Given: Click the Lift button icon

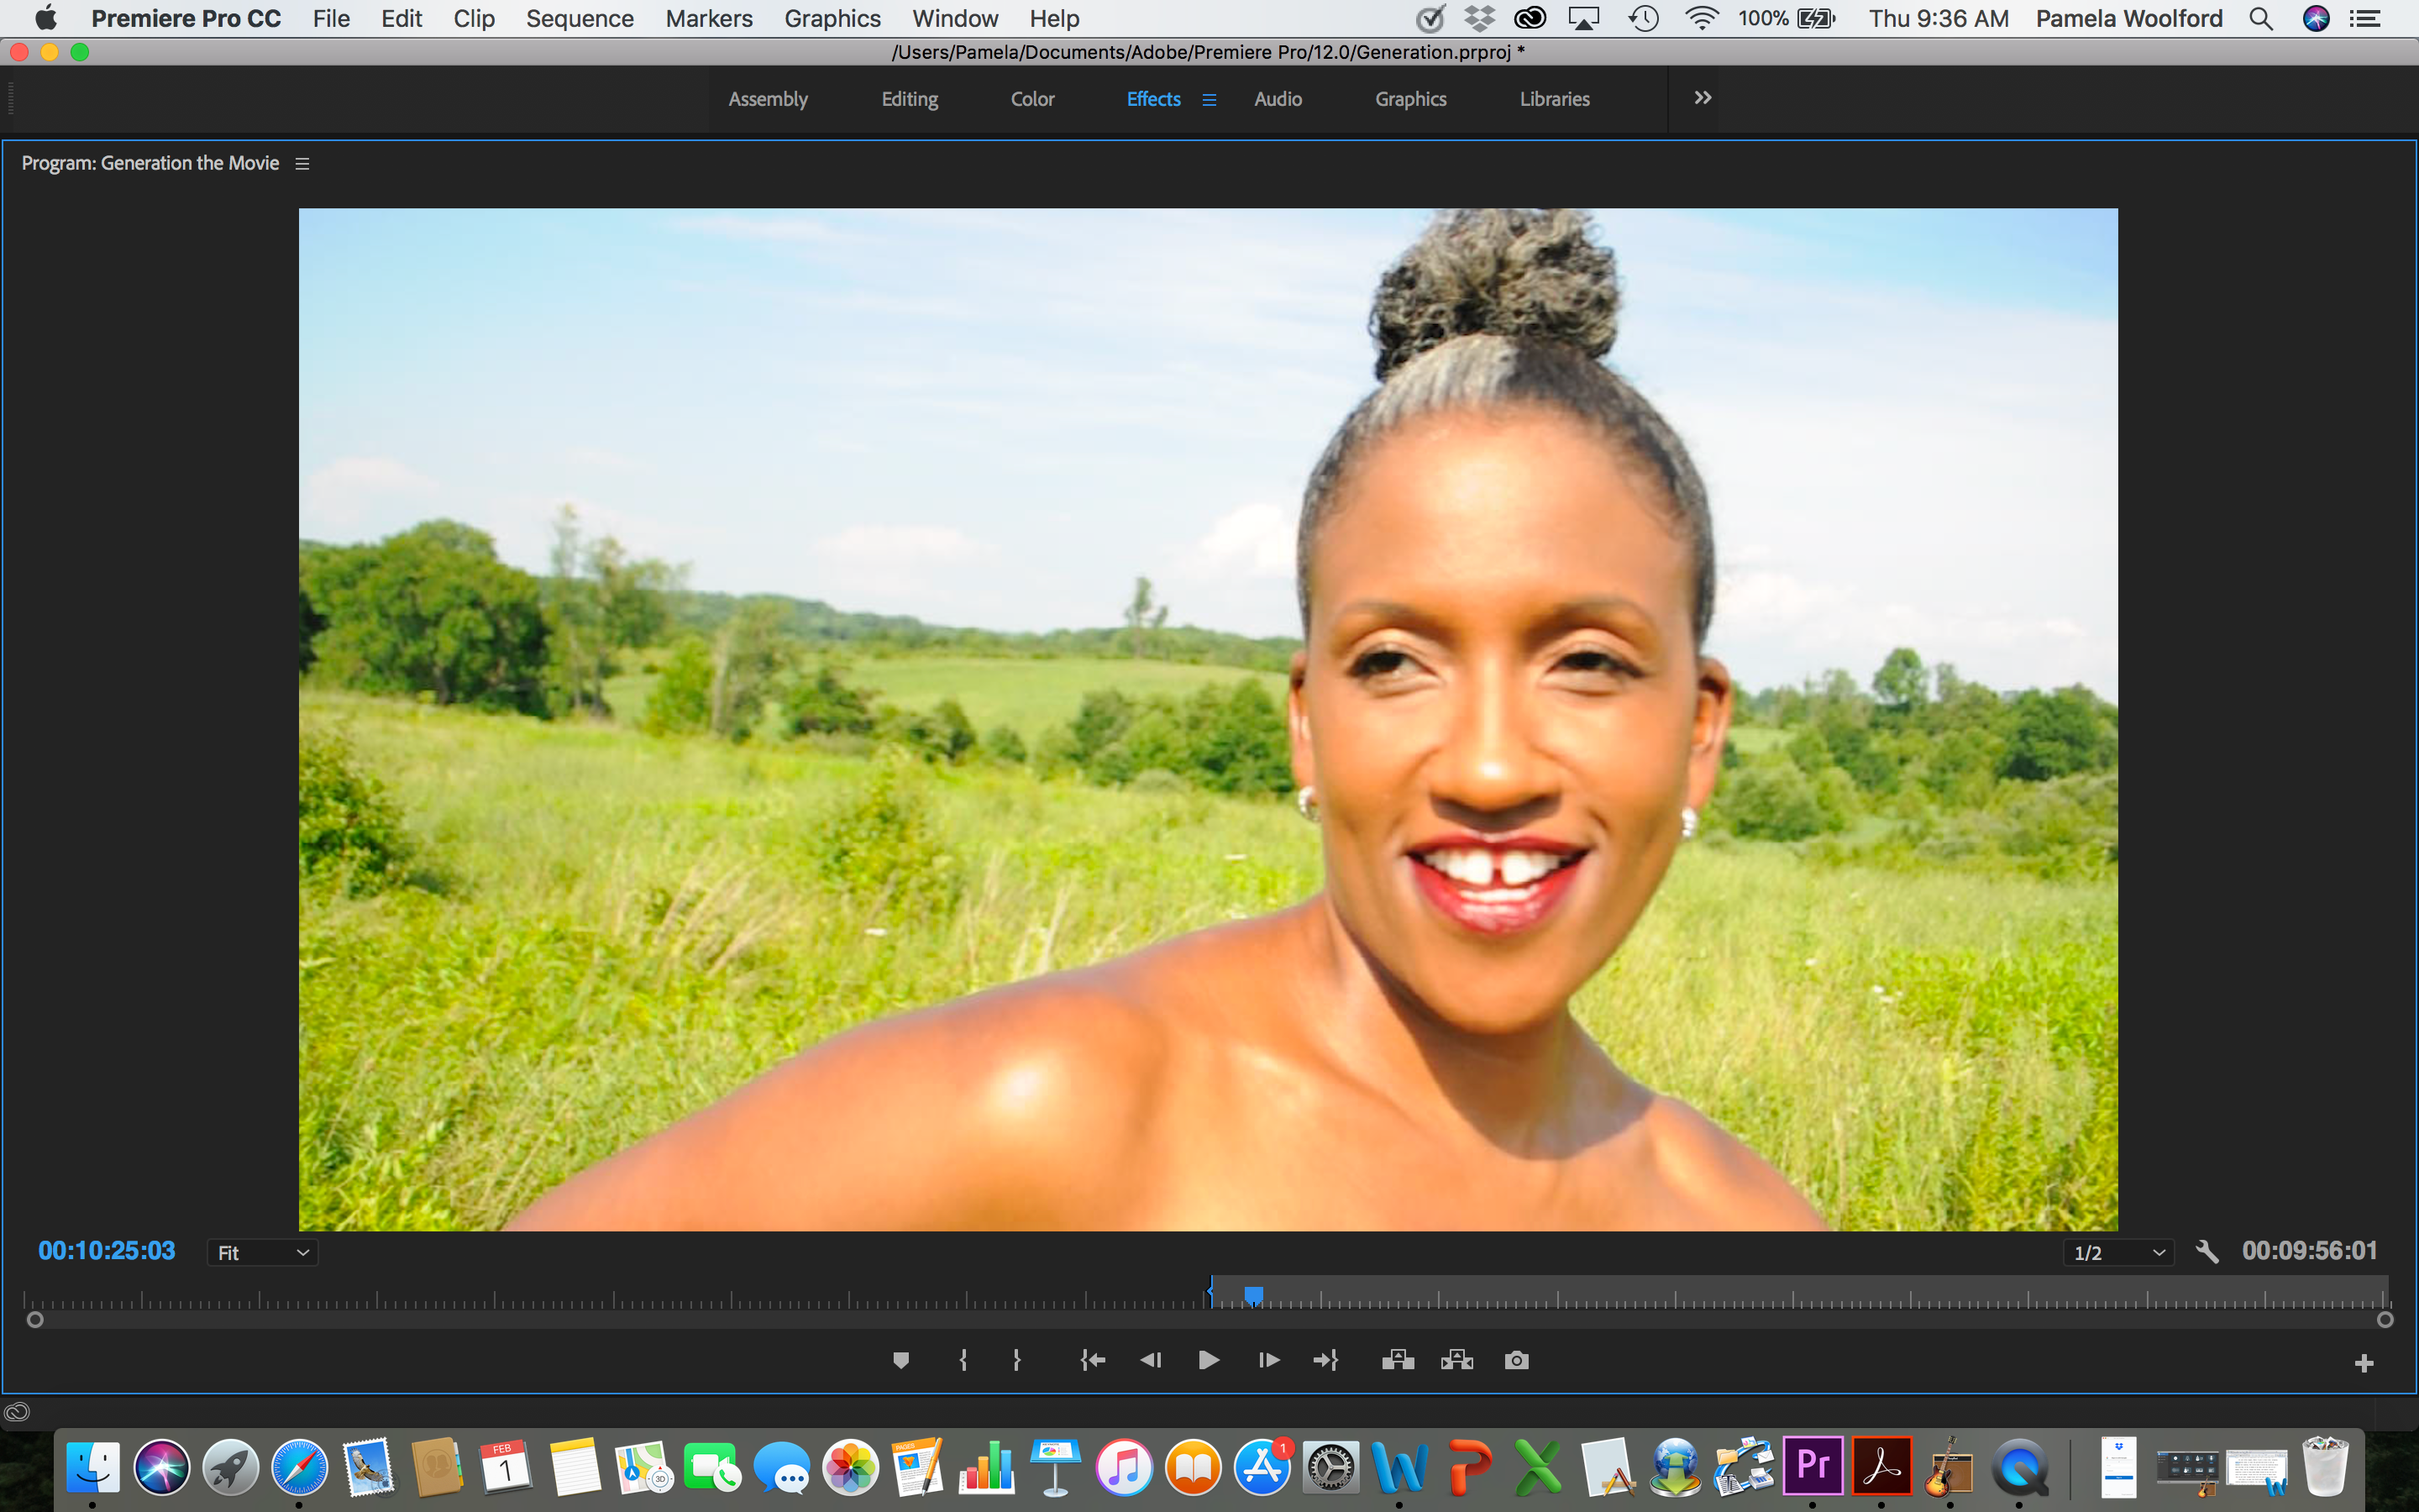Looking at the screenshot, I should (x=1398, y=1360).
